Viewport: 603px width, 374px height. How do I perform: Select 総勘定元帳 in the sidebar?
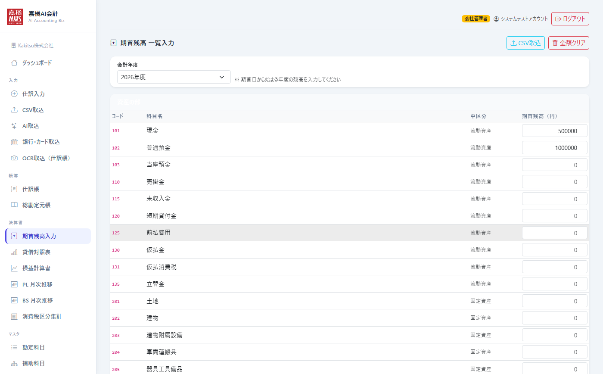tap(48, 205)
